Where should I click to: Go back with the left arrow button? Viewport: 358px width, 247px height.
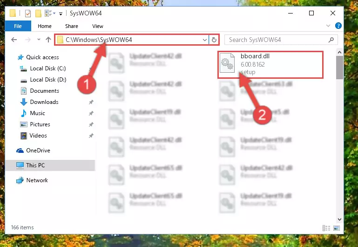[14, 40]
